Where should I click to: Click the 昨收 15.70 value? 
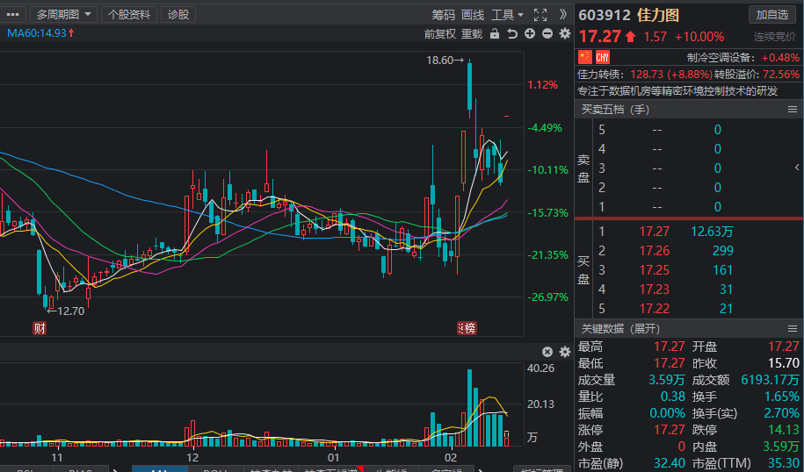coord(784,363)
